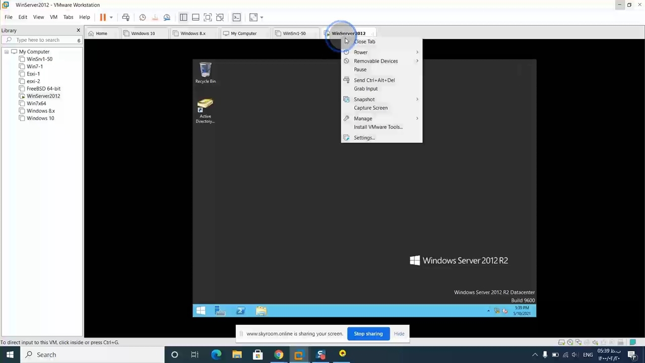Screen dimensions: 645x363
Task: Enter full screen mode from the toolbar
Action: tap(208, 17)
